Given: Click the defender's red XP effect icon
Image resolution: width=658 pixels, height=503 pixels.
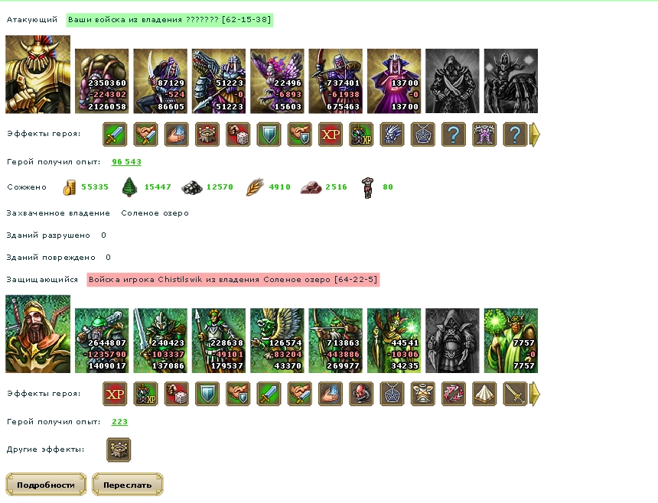Looking at the screenshot, I should pos(115,394).
